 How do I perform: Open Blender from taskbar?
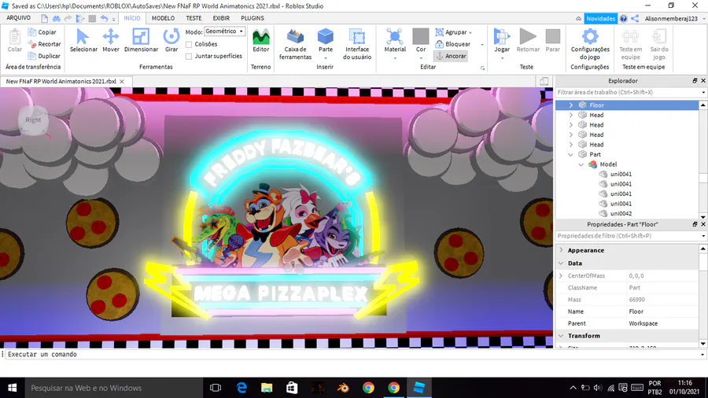click(x=343, y=388)
